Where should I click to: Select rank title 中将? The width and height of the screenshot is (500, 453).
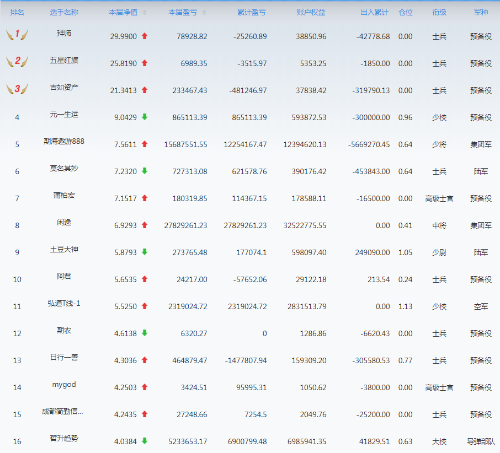pos(439,226)
